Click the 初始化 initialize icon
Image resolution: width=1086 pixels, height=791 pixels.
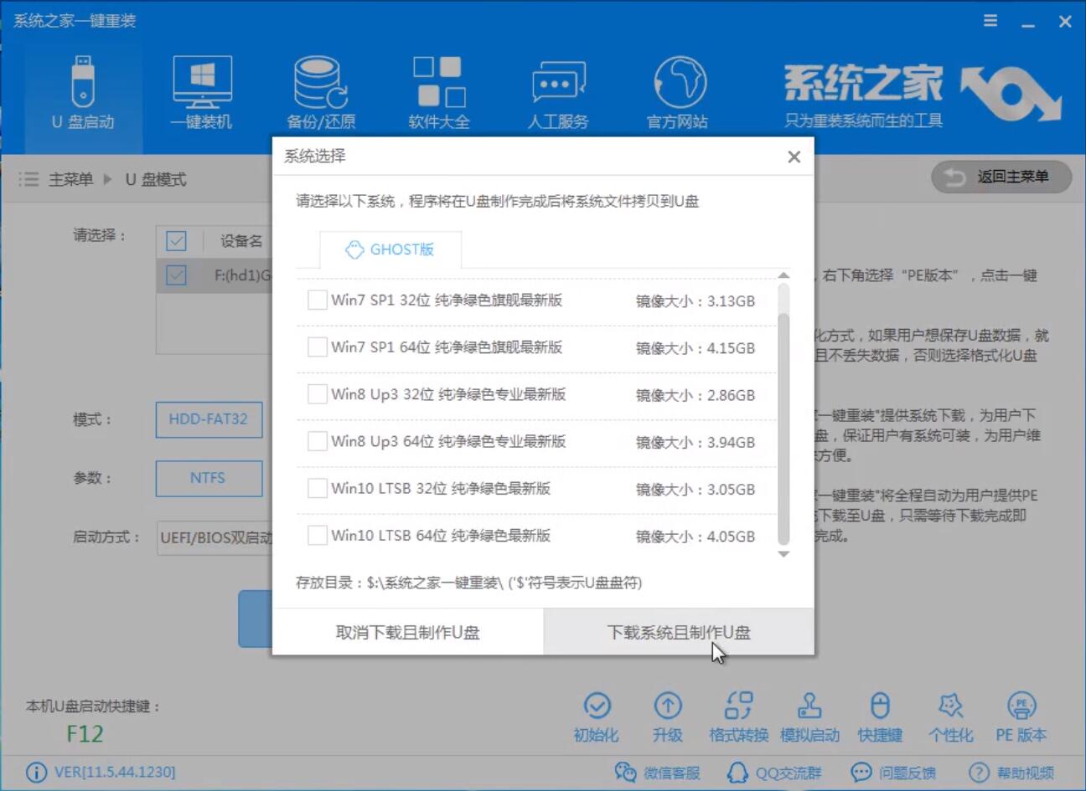point(597,716)
